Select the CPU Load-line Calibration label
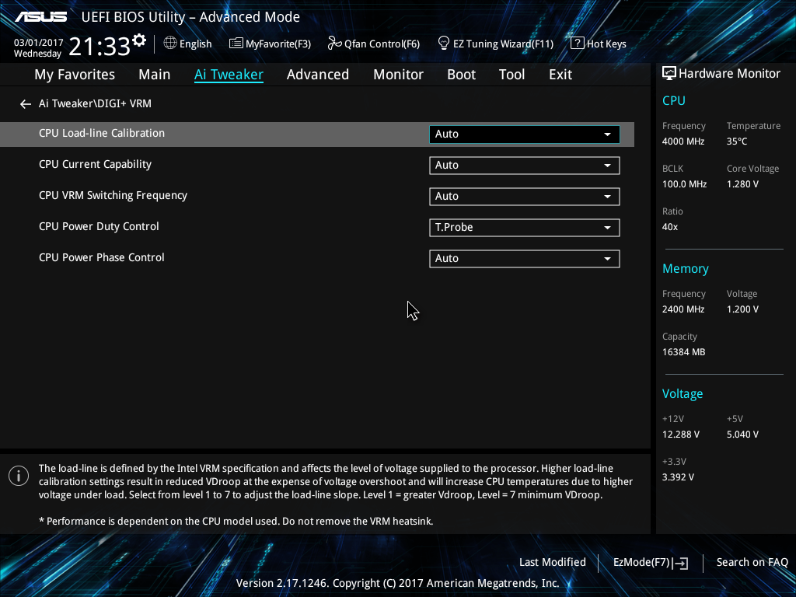The width and height of the screenshot is (796, 597). [102, 133]
